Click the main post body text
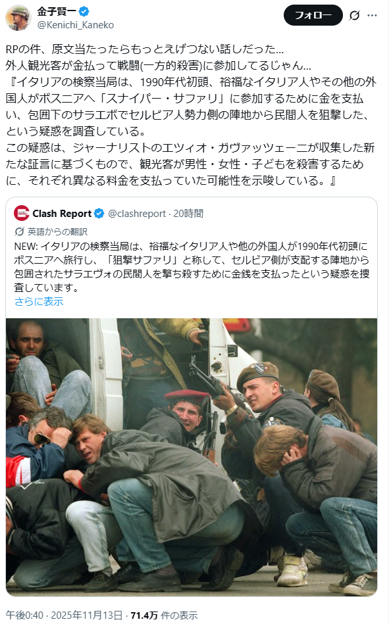 pos(191,114)
